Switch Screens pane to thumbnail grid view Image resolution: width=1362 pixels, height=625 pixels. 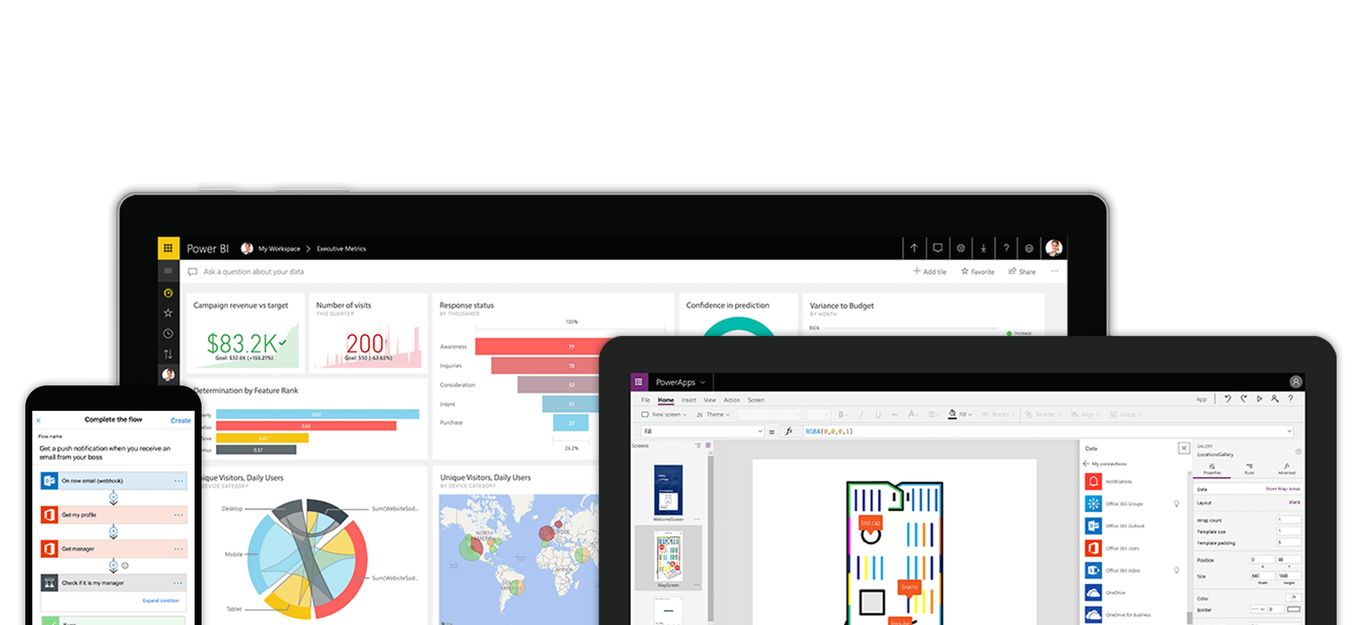[708, 446]
